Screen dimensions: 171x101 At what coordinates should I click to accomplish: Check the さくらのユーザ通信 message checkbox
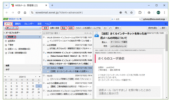point(44,68)
